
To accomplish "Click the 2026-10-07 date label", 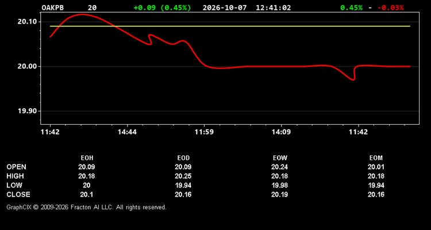I will (225, 7).
